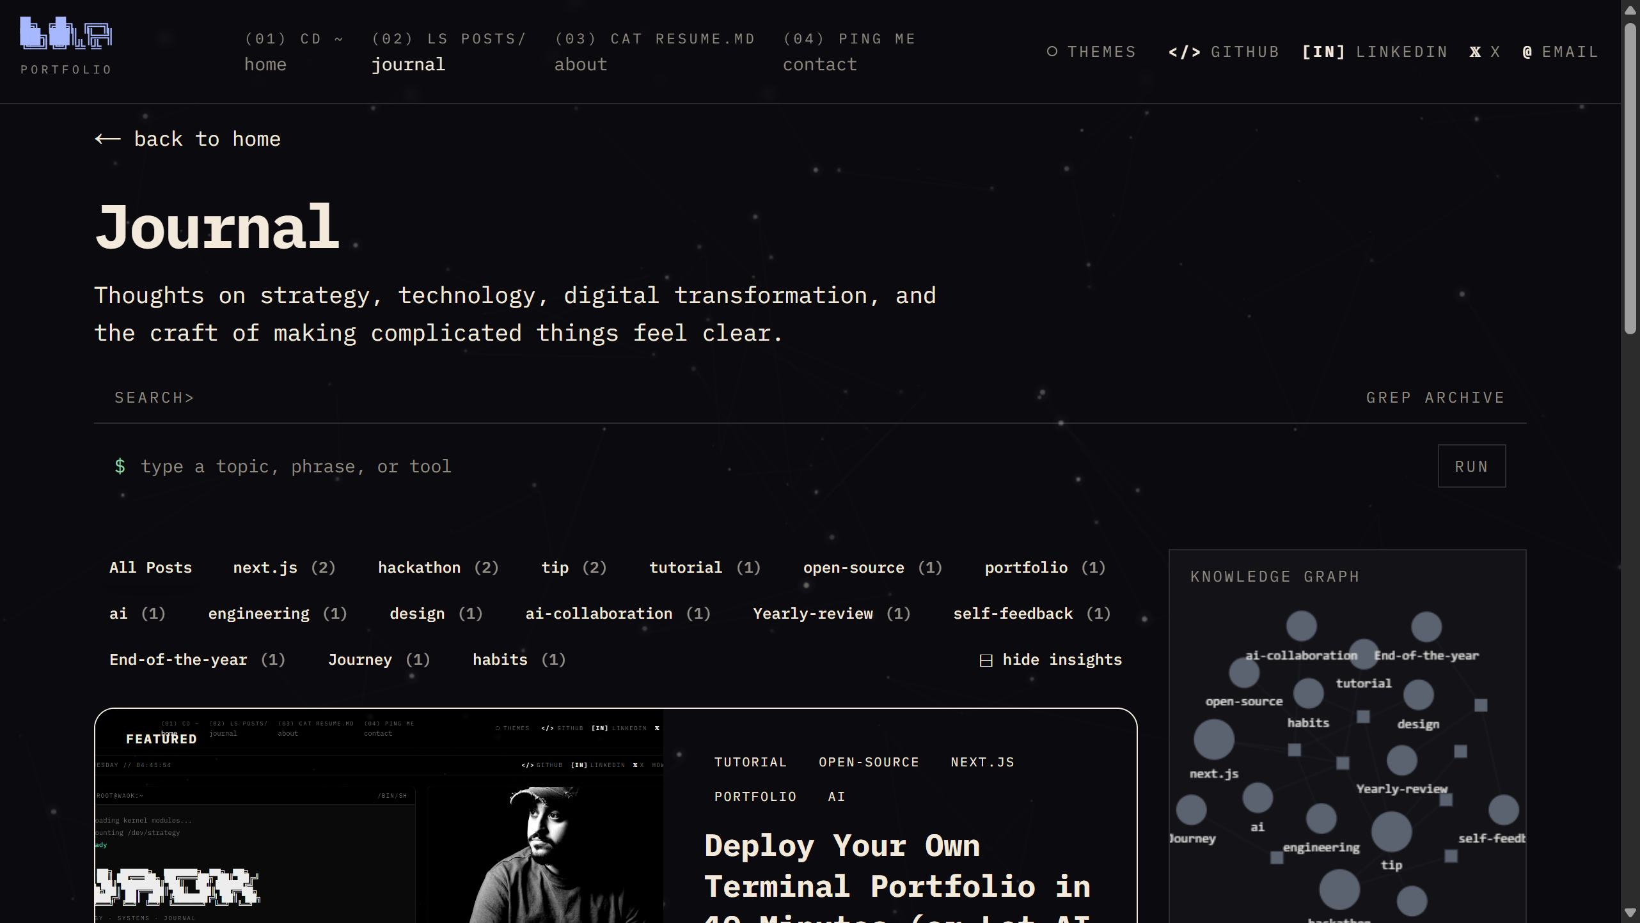Click the GREP ARCHIVE link

coord(1436,397)
